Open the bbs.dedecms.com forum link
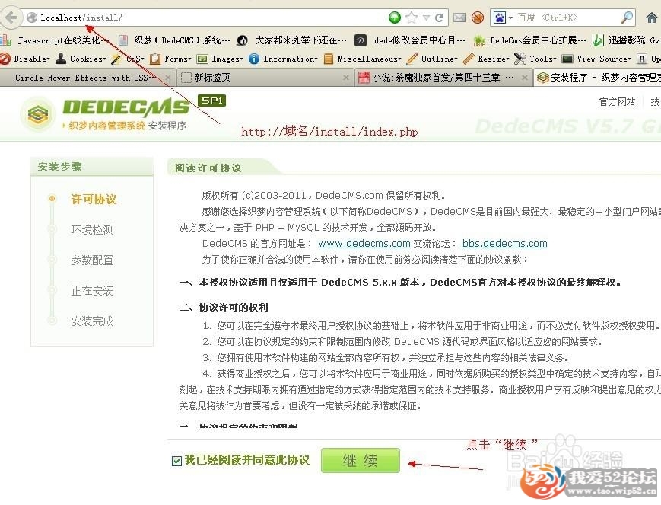The width and height of the screenshot is (661, 505). 504,244
